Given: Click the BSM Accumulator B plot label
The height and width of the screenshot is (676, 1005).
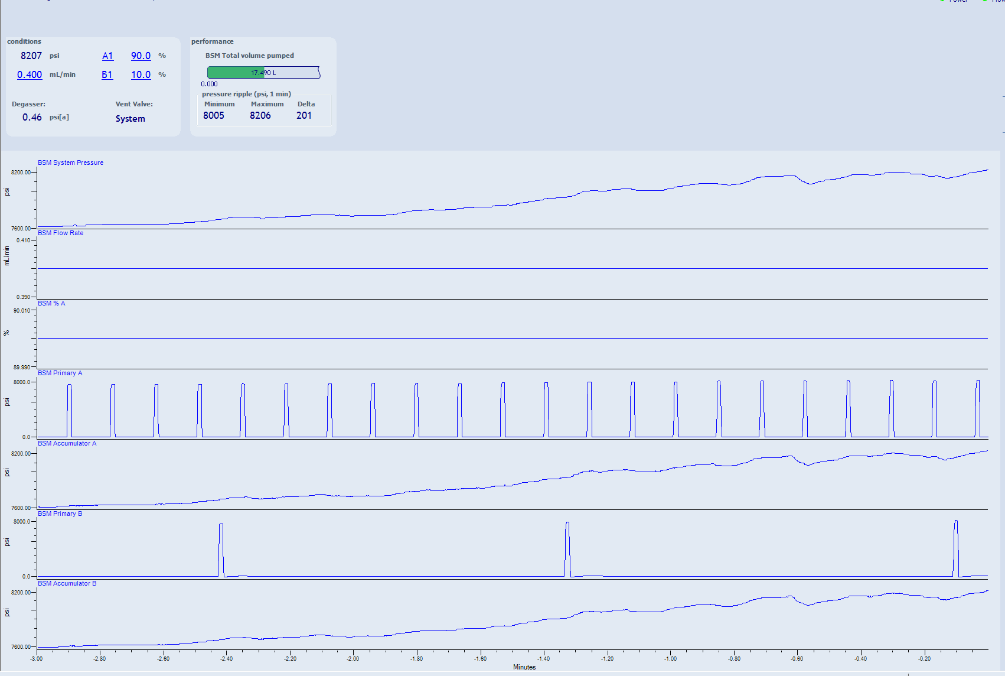Looking at the screenshot, I should tap(67, 583).
